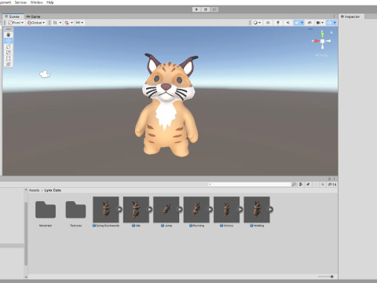Select the Hand view tool
Viewport: 377px width, 283px height.
(9, 35)
